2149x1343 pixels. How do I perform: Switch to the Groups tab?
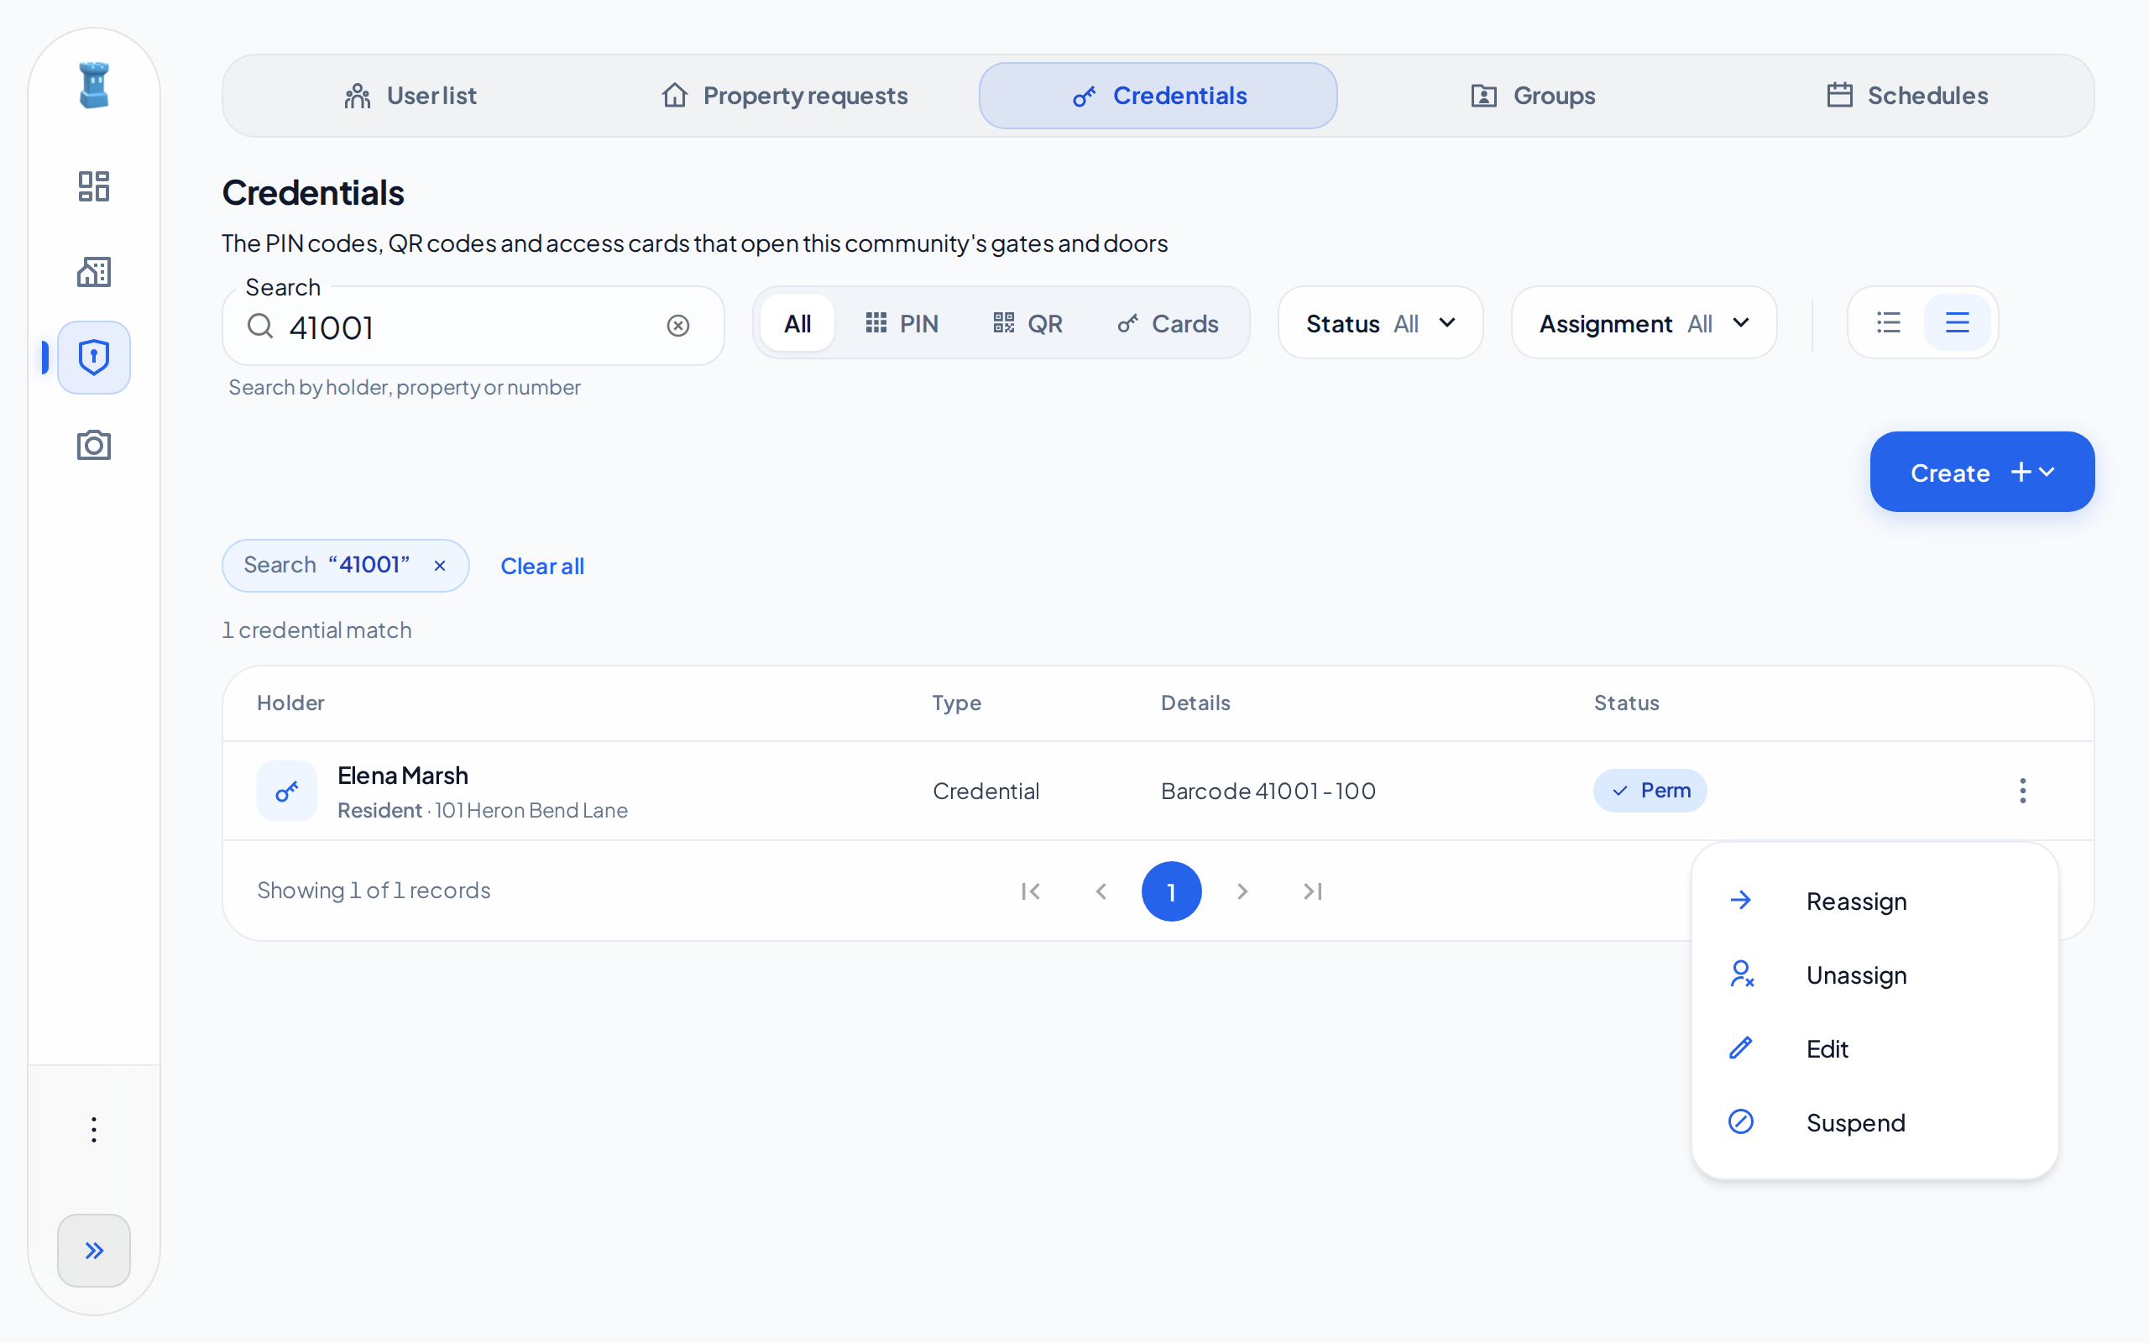[x=1532, y=95]
